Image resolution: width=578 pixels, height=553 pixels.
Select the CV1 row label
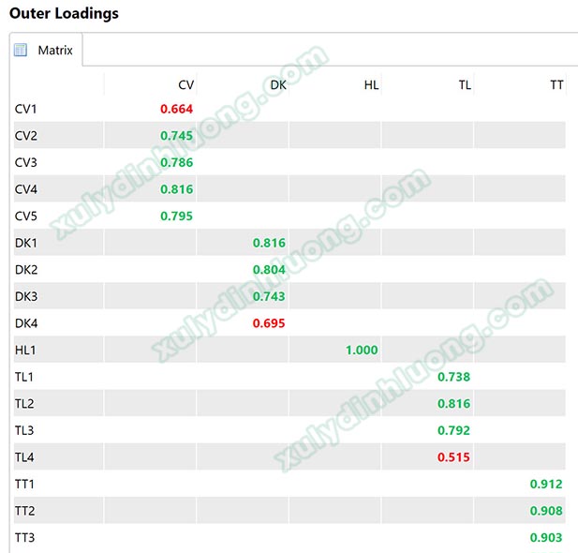(26, 109)
